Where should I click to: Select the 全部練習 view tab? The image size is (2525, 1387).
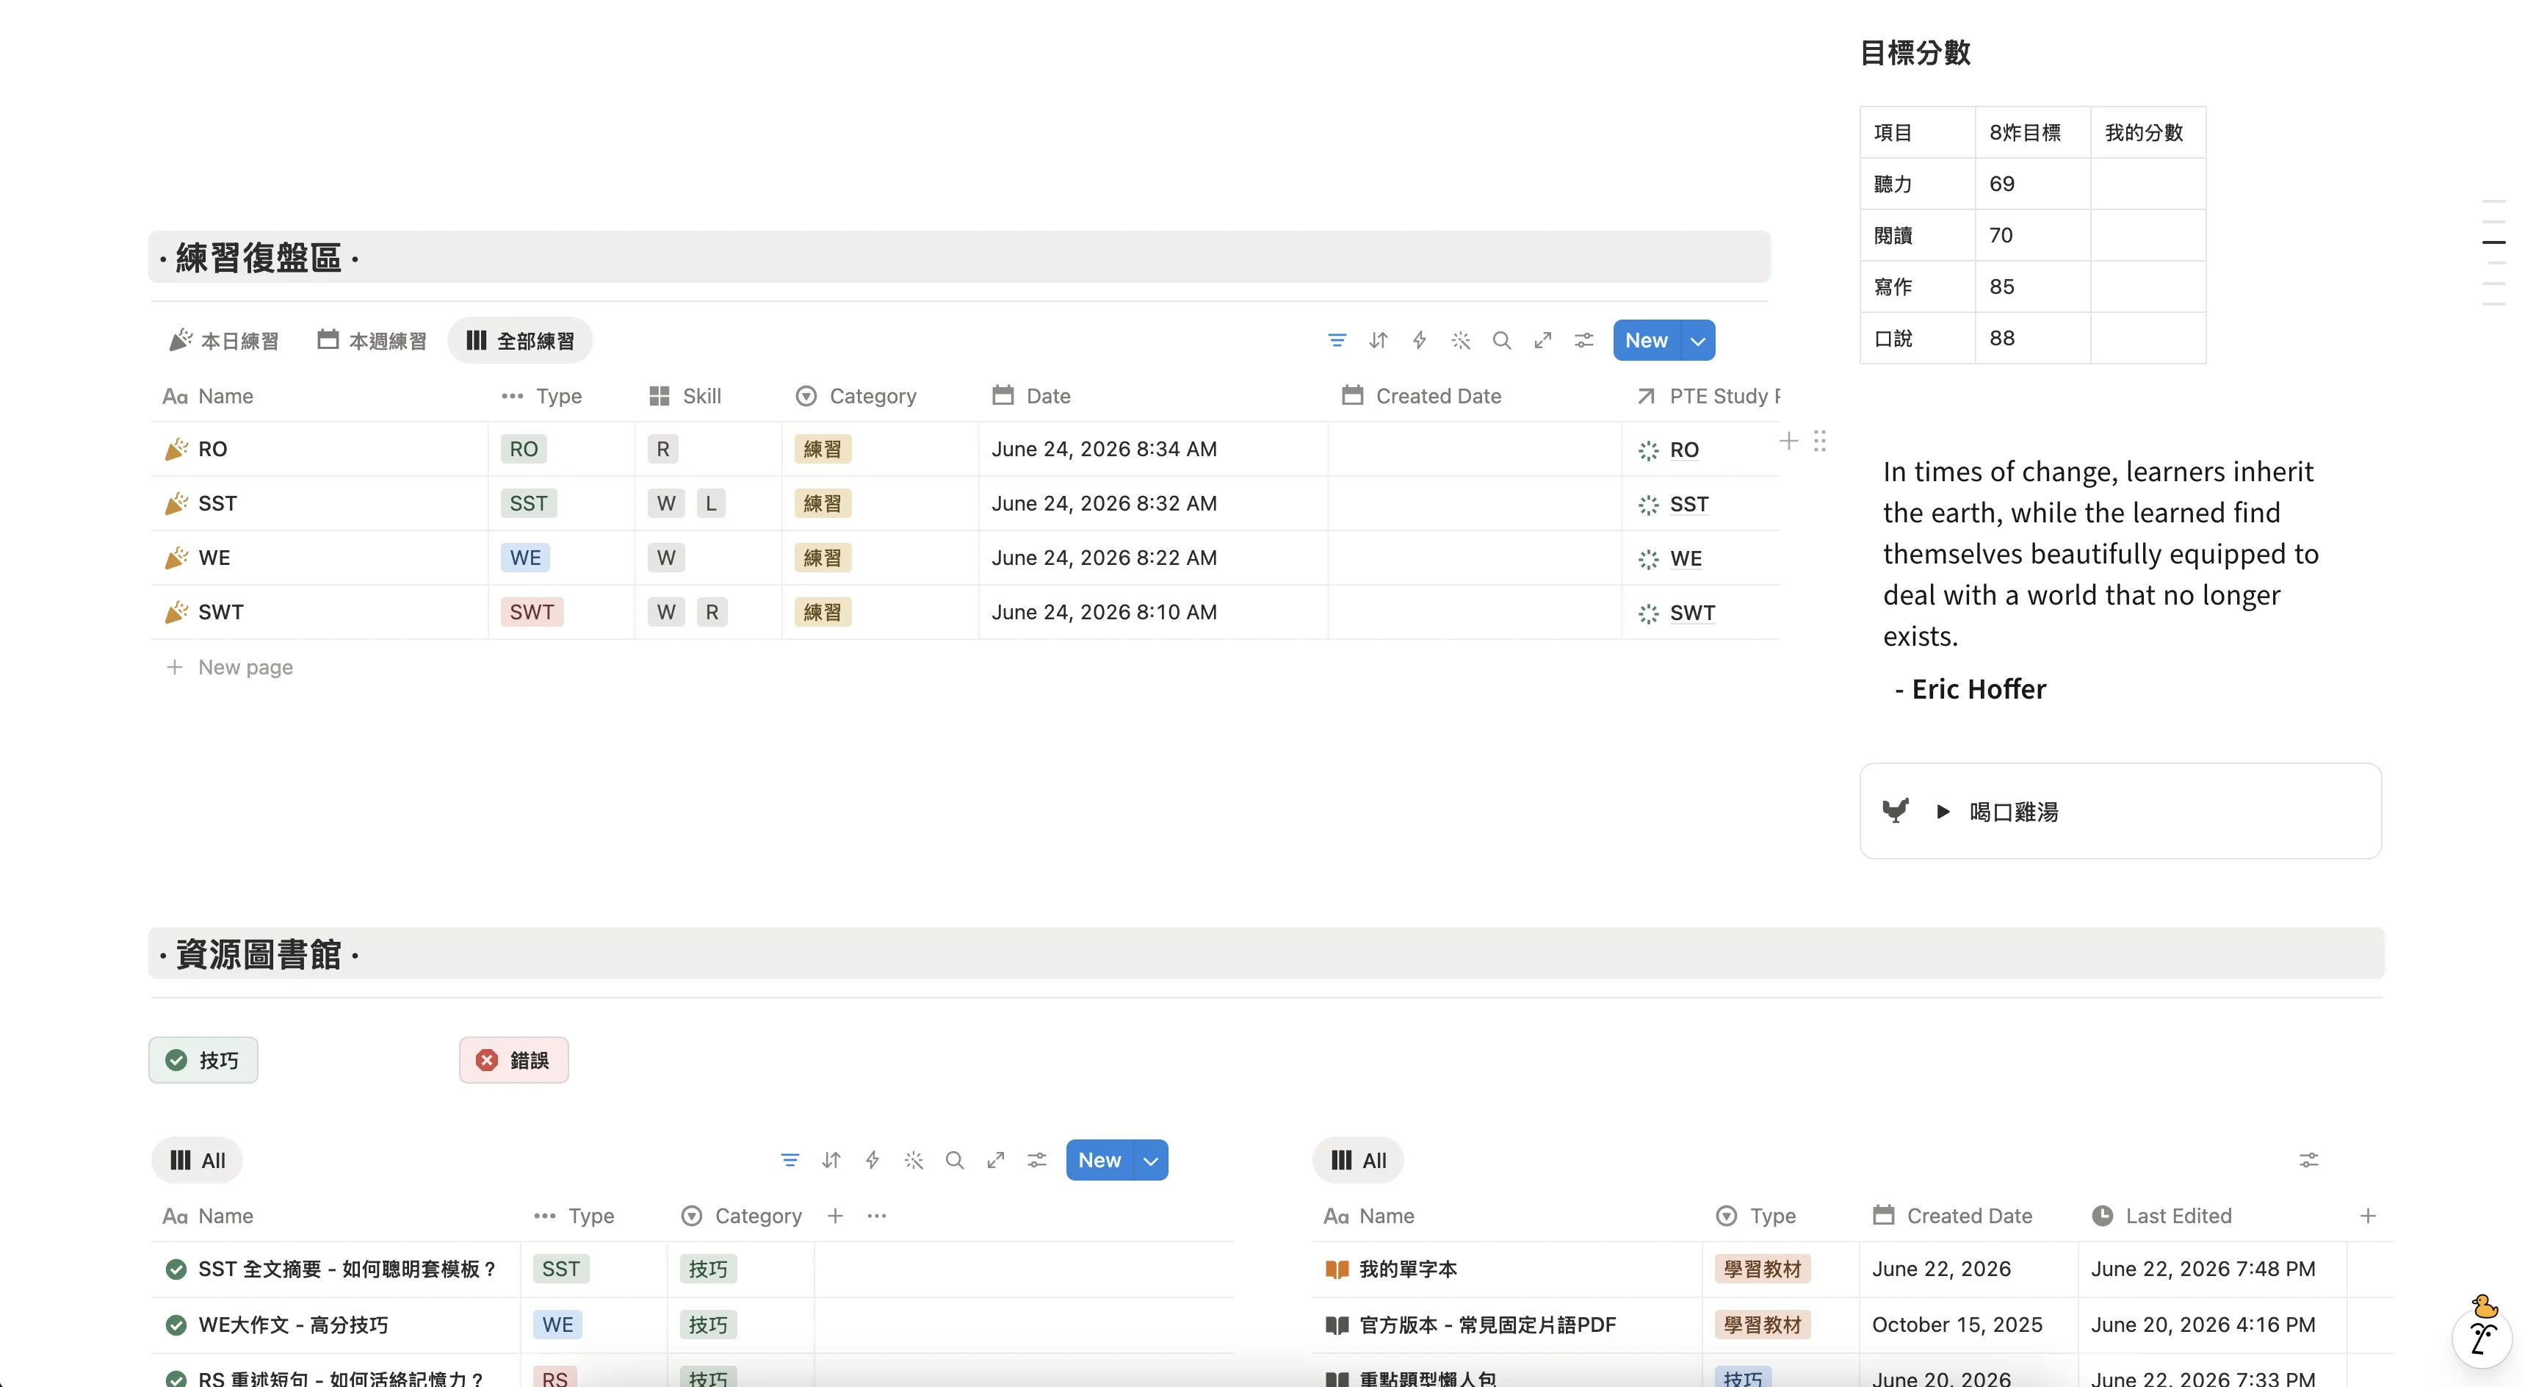pyautogui.click(x=521, y=340)
